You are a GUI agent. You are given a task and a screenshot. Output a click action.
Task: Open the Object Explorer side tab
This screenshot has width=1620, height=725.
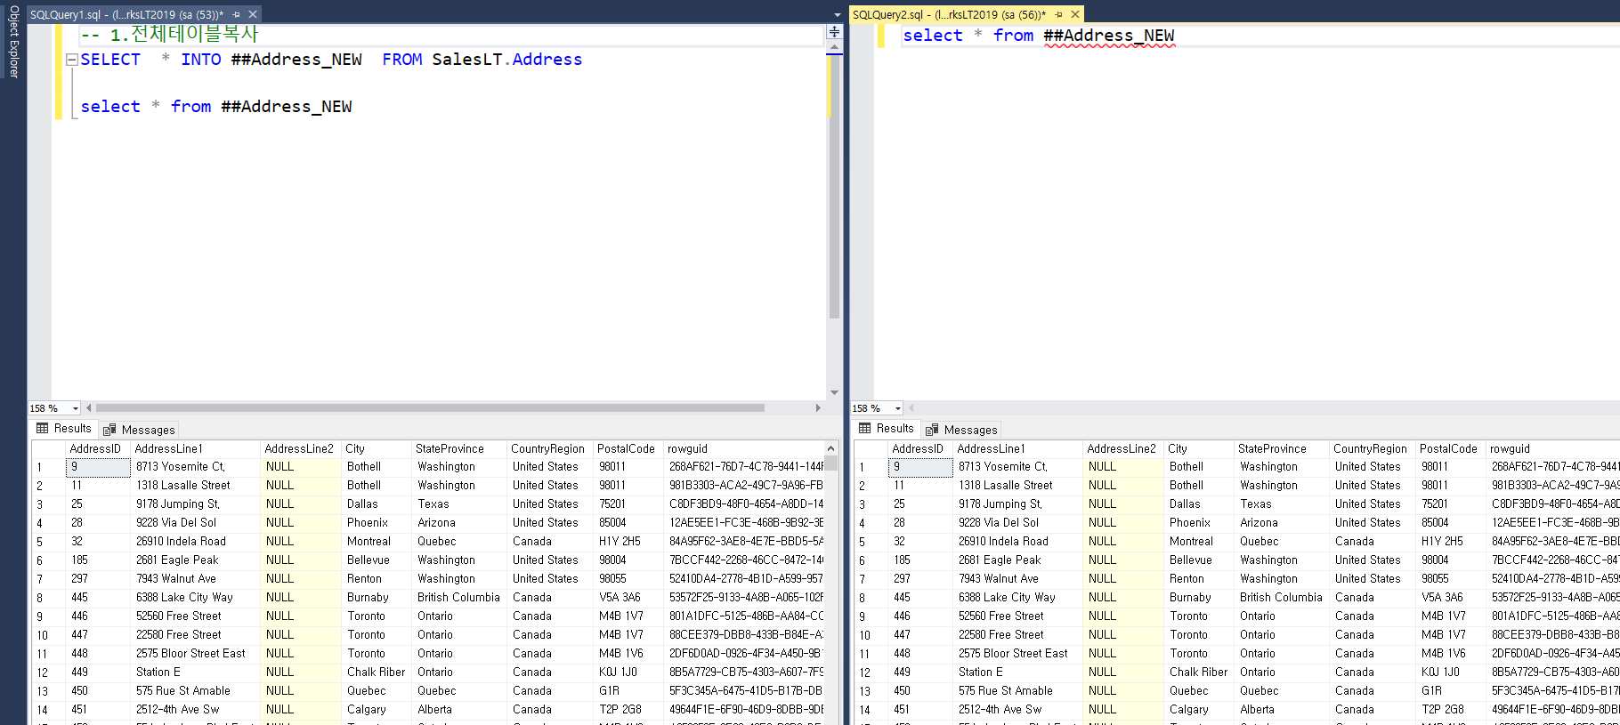[13, 42]
